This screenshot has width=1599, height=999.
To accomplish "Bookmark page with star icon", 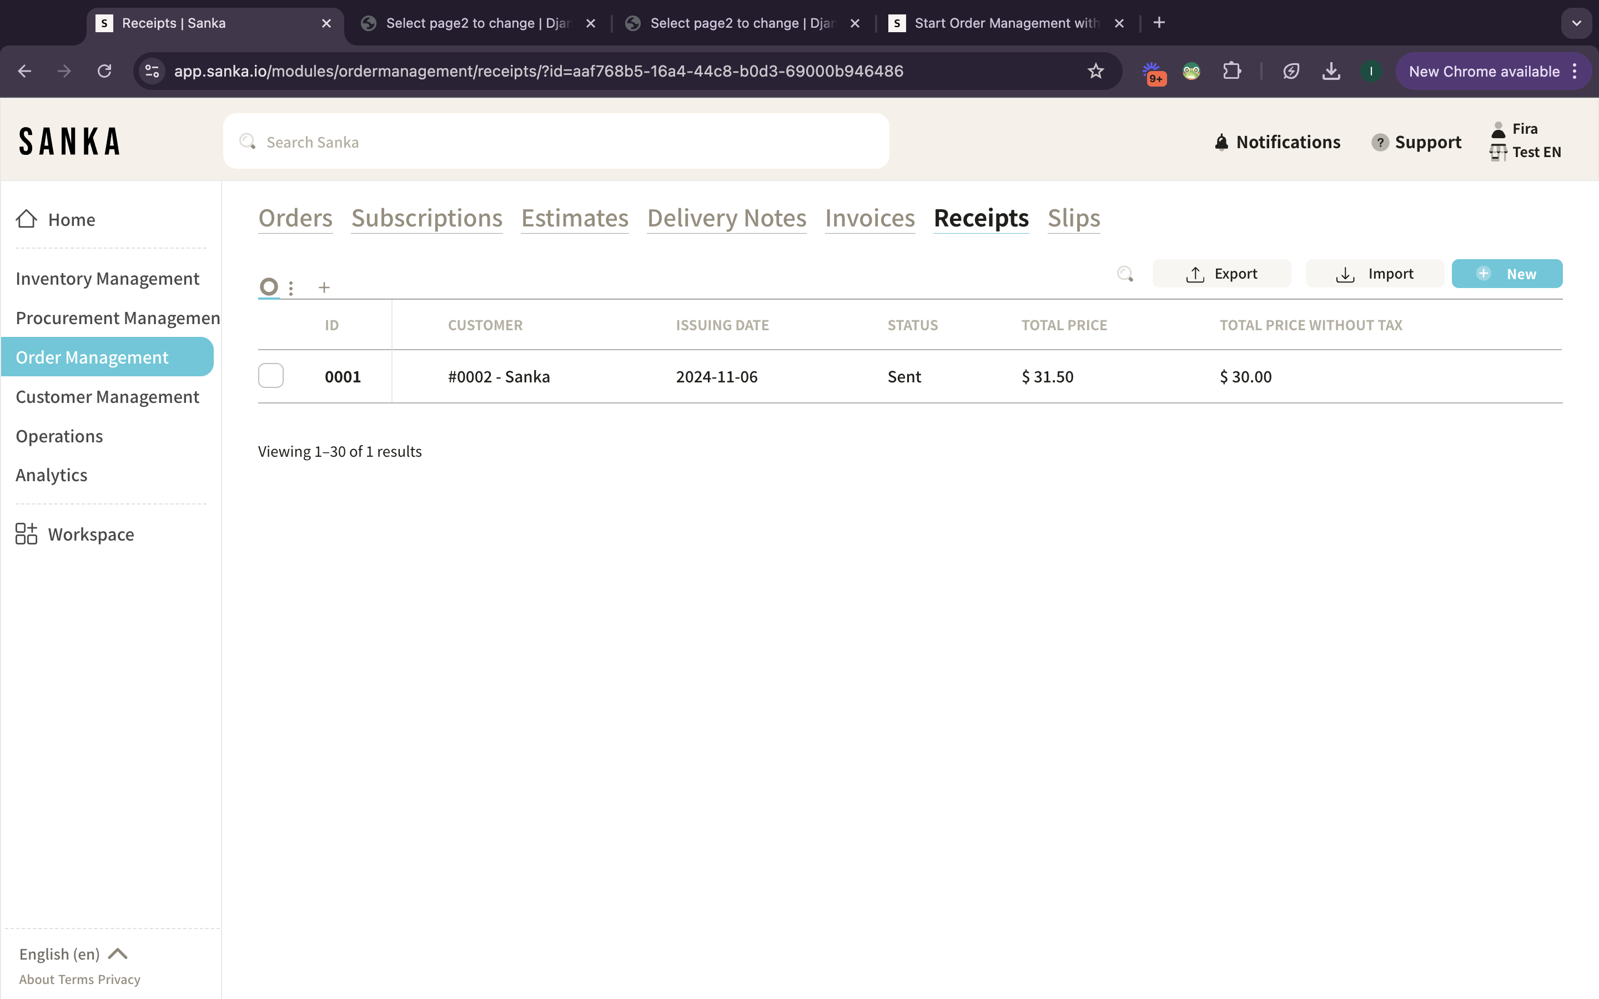I will point(1095,72).
